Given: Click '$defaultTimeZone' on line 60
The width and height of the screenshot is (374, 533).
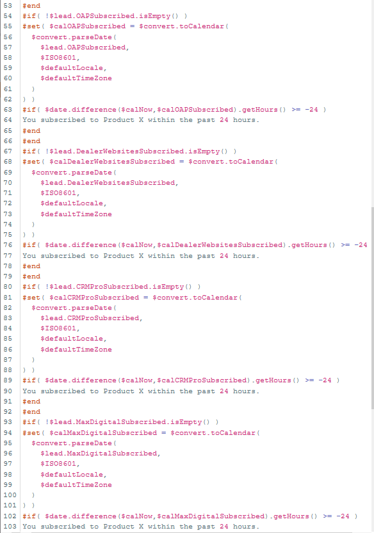Looking at the screenshot, I should (76, 78).
